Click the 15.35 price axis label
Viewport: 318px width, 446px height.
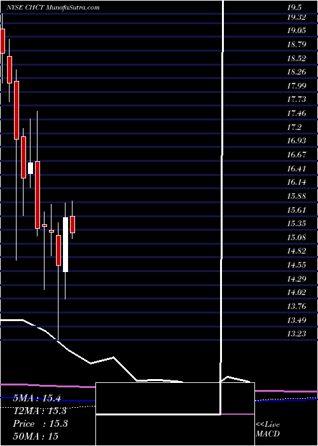coord(296,224)
